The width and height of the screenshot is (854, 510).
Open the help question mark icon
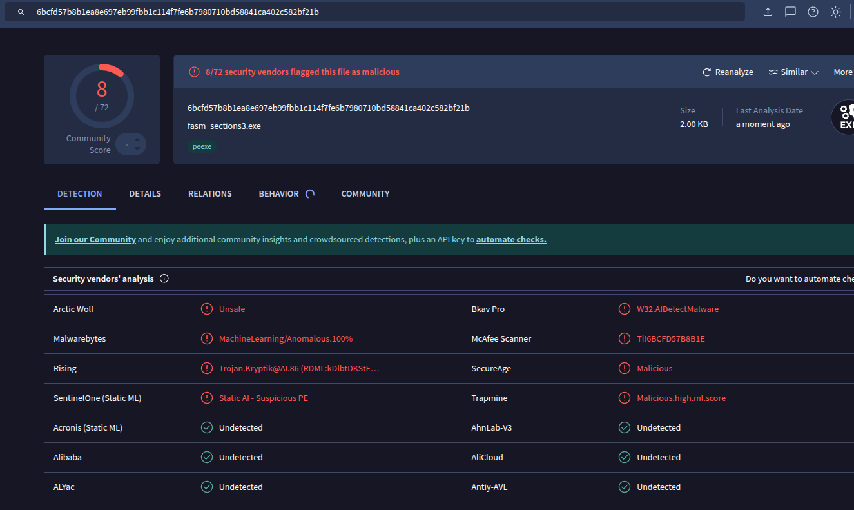(813, 12)
